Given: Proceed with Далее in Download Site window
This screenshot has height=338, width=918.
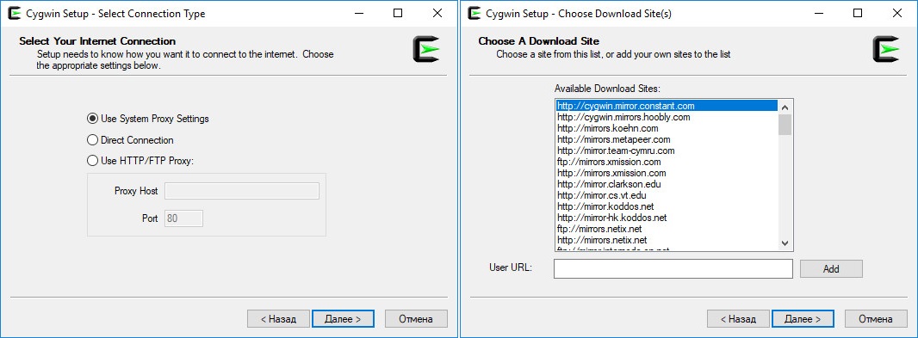Looking at the screenshot, I should pyautogui.click(x=803, y=319).
